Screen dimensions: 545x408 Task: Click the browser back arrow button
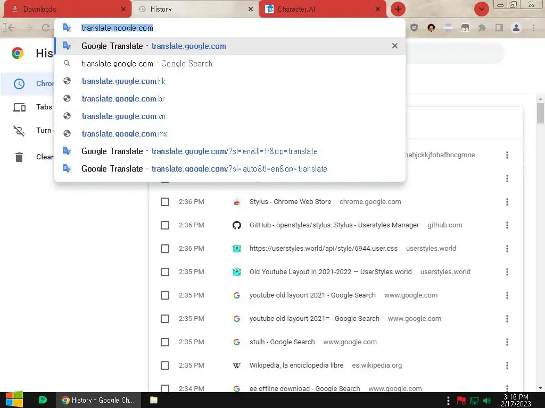11,28
